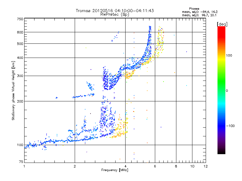Click the '0' colorbar tick label
242x181 pixels.
pyautogui.click(x=227, y=91)
